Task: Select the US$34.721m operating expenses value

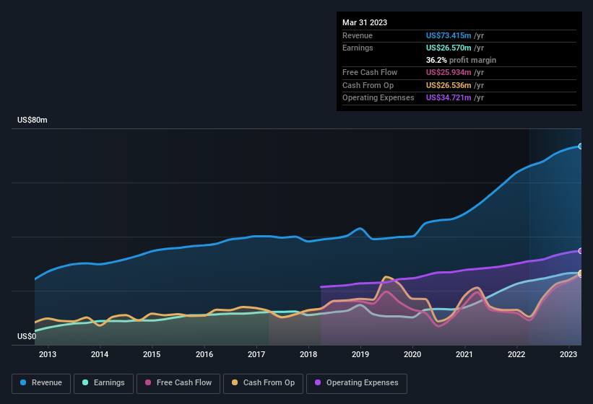Action: click(x=449, y=97)
